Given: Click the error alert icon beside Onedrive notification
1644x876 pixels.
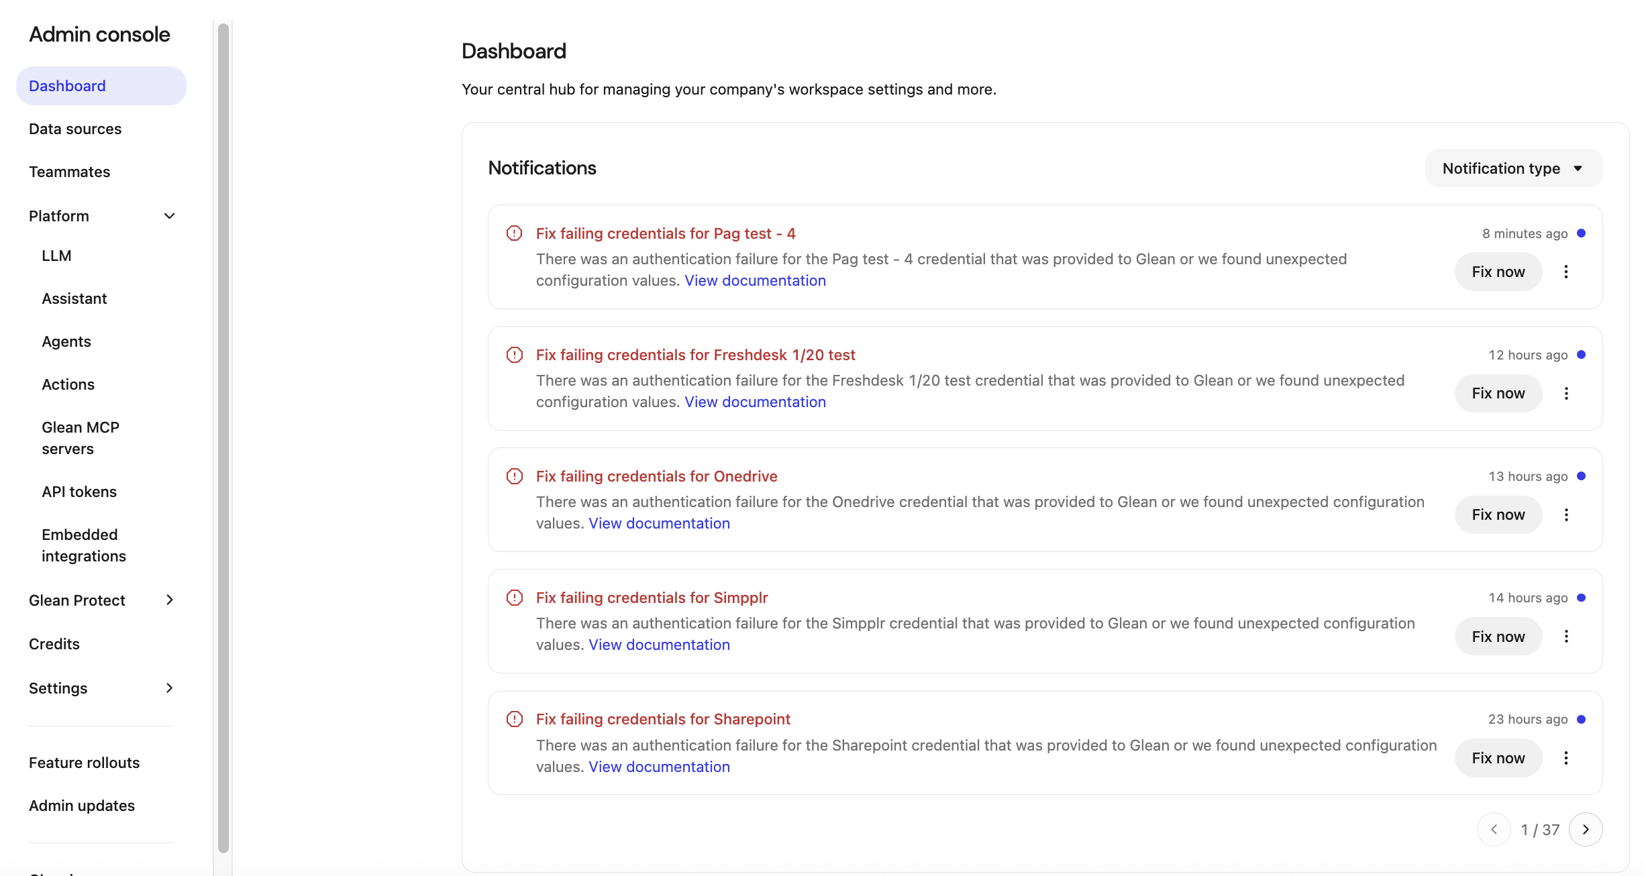Looking at the screenshot, I should click(x=514, y=476).
